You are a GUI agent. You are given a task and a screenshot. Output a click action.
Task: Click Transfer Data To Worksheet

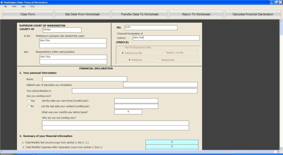[140, 14]
